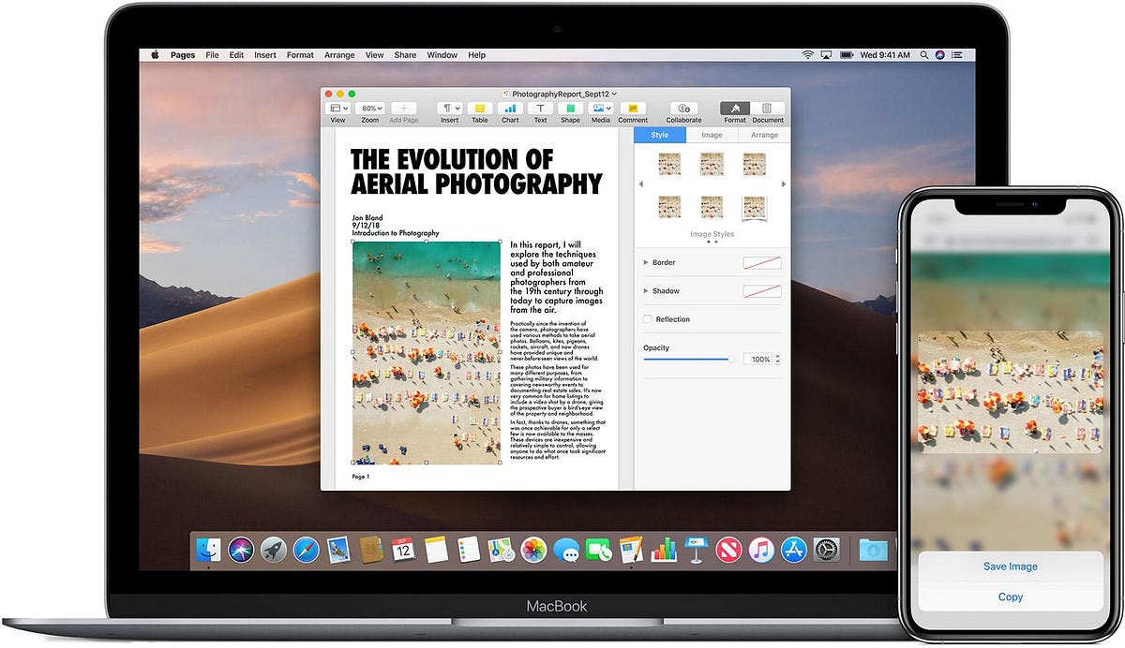Select the curled-corner image style thumbnail
Image resolution: width=1125 pixels, height=648 pixels.
point(754,206)
